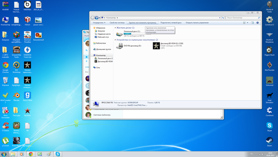
Task: Click the address bar refresh button
Action: click(223, 18)
